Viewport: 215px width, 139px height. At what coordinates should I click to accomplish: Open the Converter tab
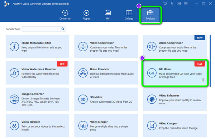pyautogui.click(x=65, y=15)
